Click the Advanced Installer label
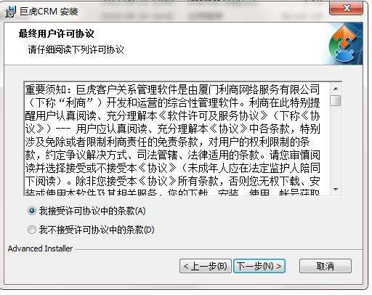 tap(40, 248)
